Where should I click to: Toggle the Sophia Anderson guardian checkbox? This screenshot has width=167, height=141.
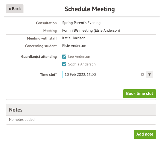pos(64,64)
